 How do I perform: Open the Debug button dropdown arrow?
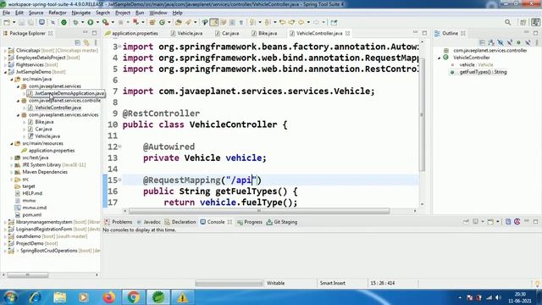pos(83,22)
